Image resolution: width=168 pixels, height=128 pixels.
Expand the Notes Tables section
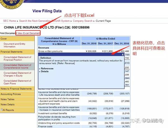coord(17,99)
